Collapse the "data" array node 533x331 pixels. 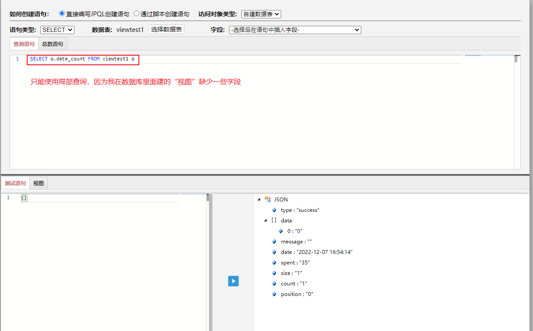(266, 220)
